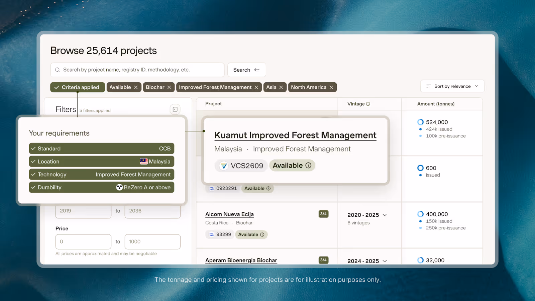This screenshot has width=535, height=301.
Task: Click the 400,000 amount progress ring
Action: pyautogui.click(x=420, y=214)
